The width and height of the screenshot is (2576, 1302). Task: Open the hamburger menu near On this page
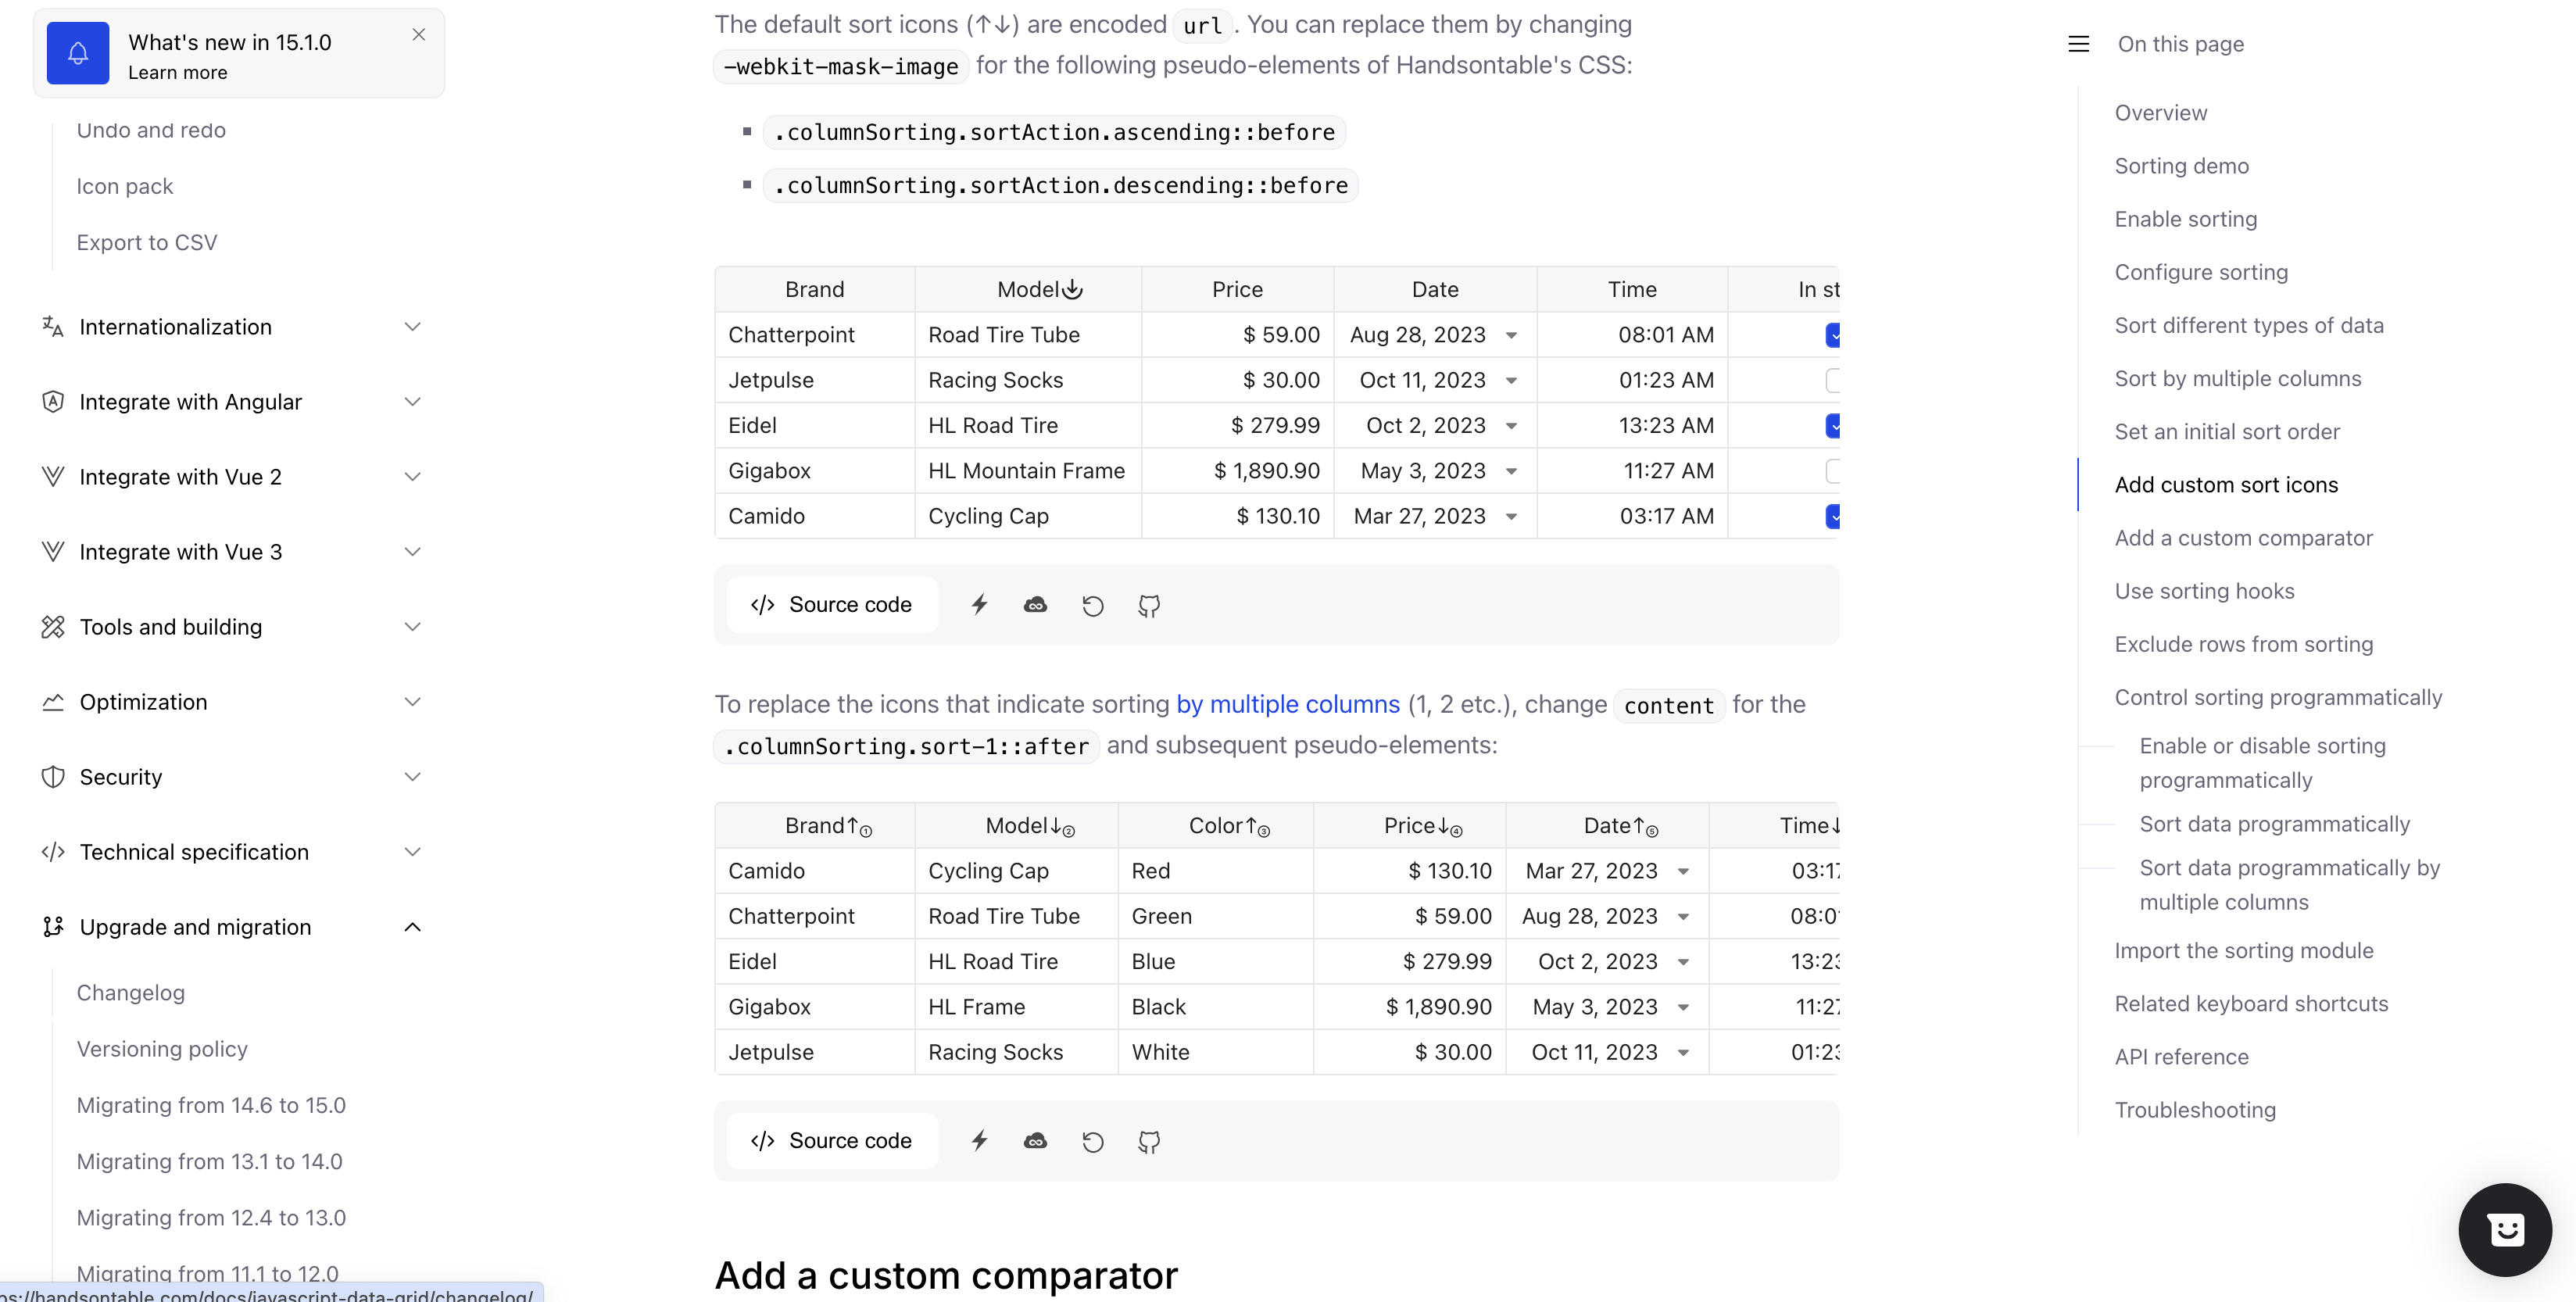pyautogui.click(x=2079, y=44)
